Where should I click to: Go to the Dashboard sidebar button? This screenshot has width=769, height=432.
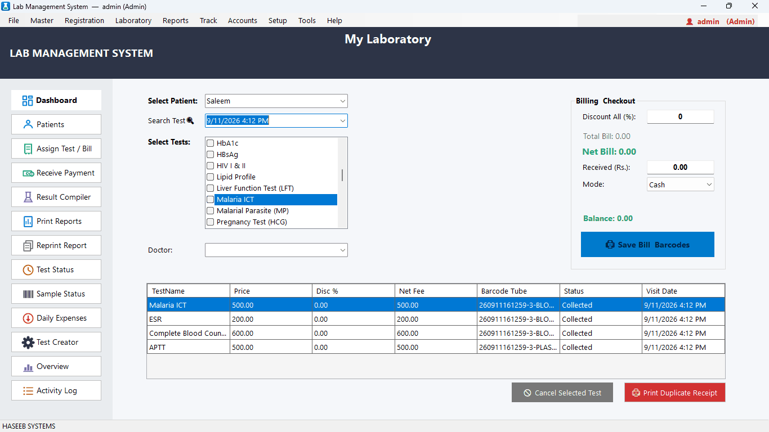[56, 100]
